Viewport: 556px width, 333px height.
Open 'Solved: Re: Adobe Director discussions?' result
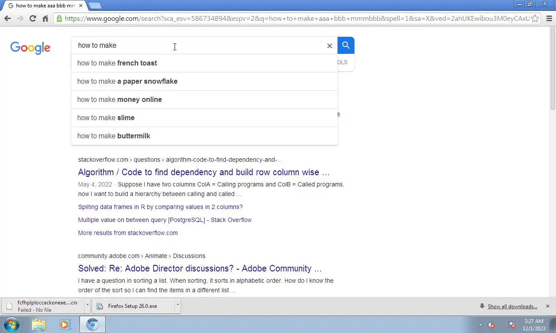pyautogui.click(x=200, y=268)
